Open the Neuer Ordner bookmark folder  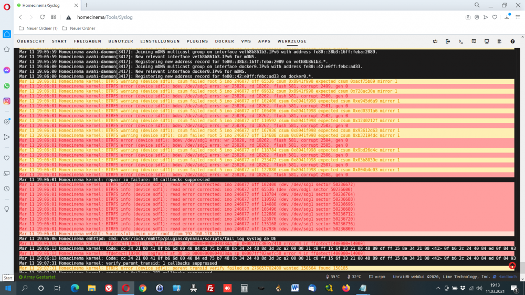[x=79, y=28]
